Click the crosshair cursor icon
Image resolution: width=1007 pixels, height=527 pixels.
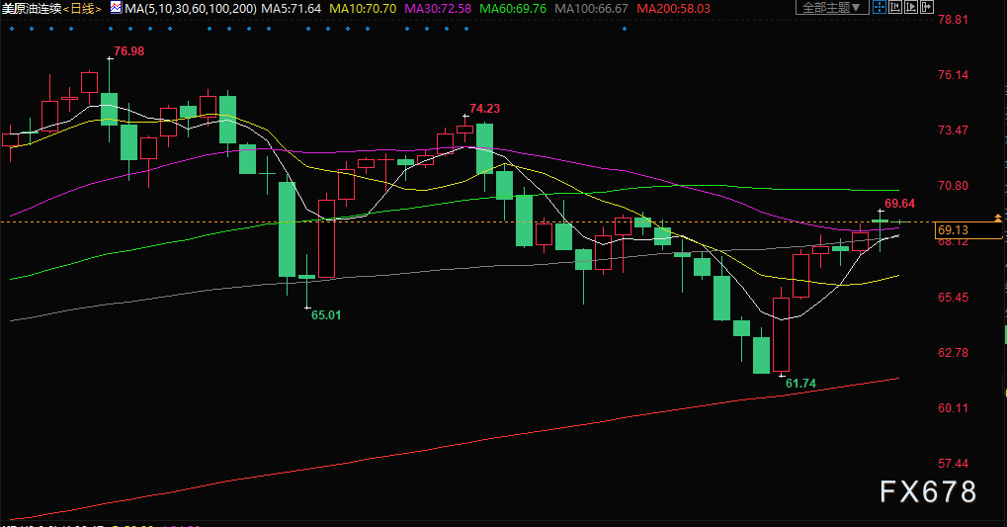[880, 8]
